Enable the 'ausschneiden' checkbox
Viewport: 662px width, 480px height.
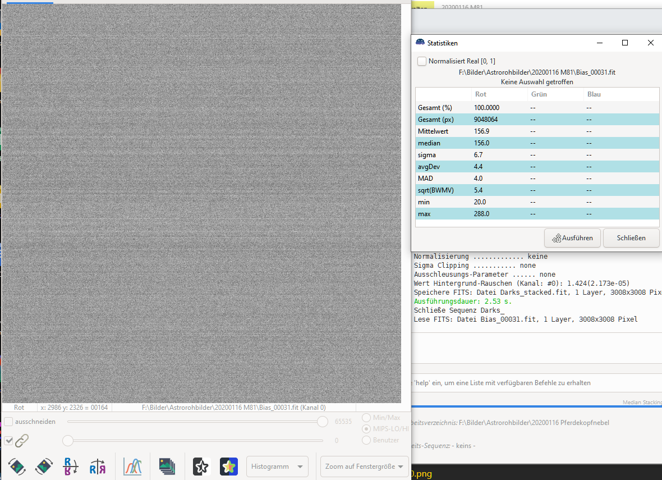8,422
